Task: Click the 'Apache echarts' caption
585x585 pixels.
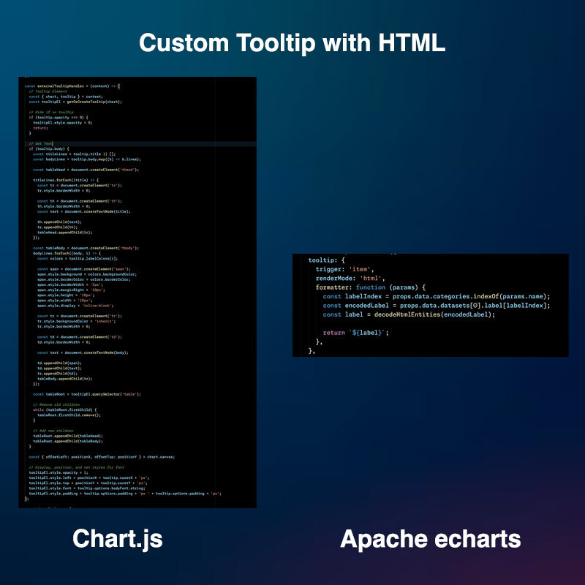Action: [x=430, y=539]
